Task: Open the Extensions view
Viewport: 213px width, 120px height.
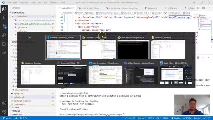Action: pos(4,44)
